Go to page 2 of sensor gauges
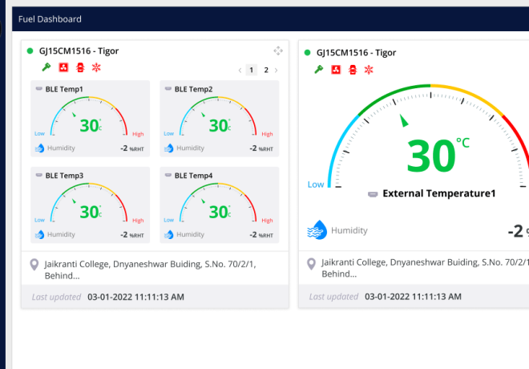The image size is (529, 369). pos(266,71)
